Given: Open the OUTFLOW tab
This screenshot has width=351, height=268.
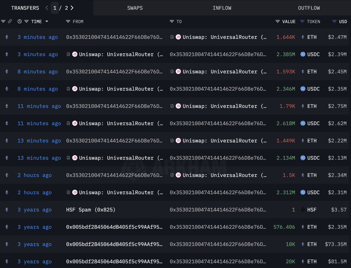Looking at the screenshot, I should tap(309, 8).
